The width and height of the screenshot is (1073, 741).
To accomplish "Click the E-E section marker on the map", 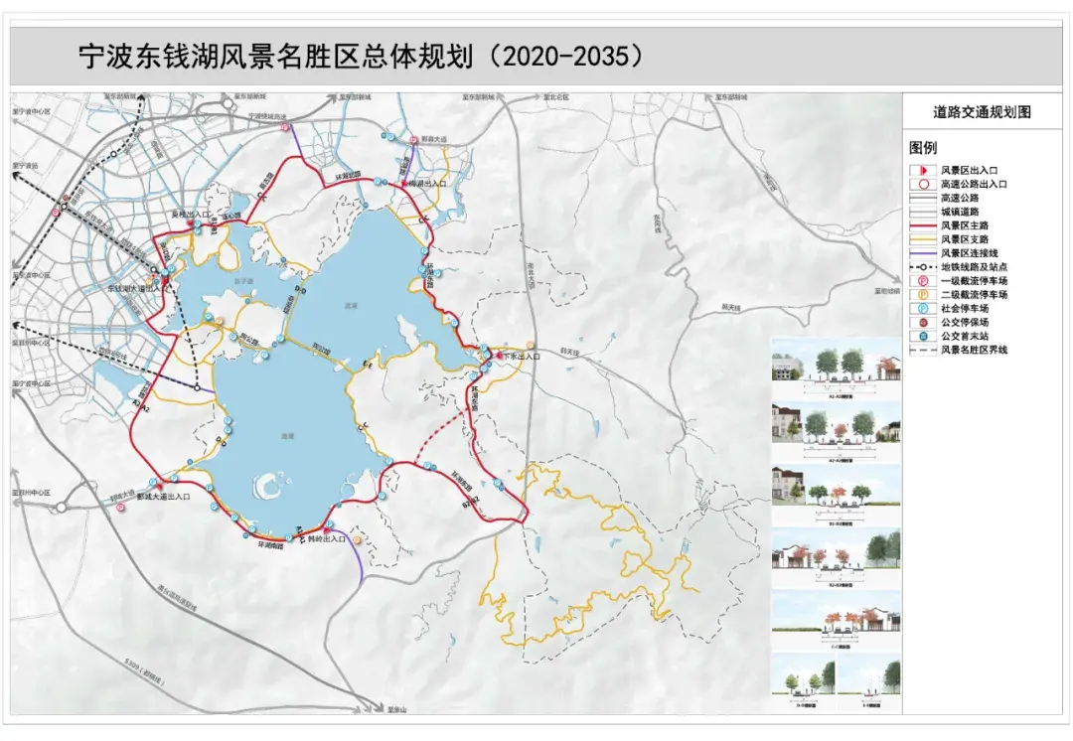I will [x=368, y=364].
